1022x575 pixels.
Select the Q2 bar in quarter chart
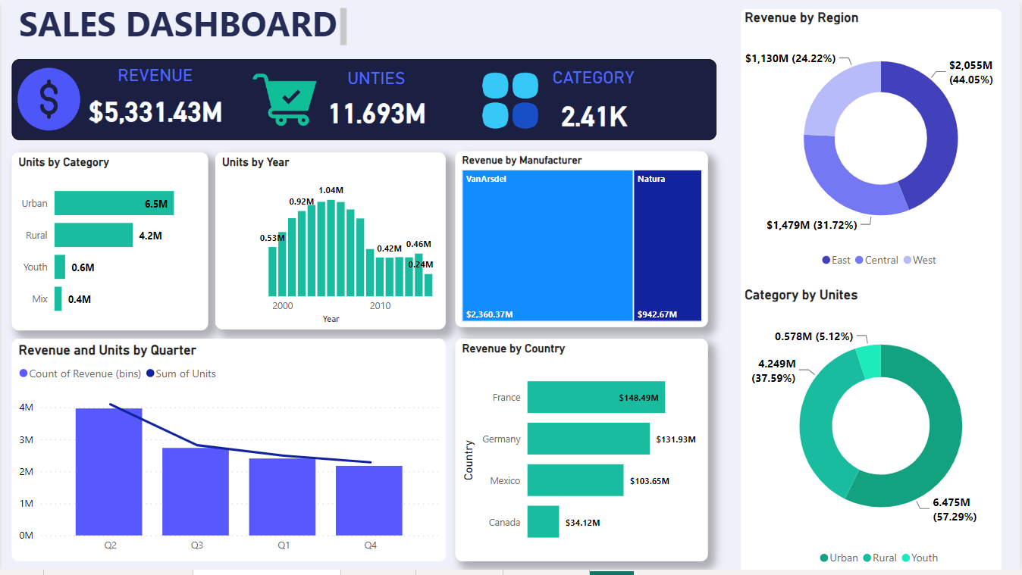(x=108, y=471)
